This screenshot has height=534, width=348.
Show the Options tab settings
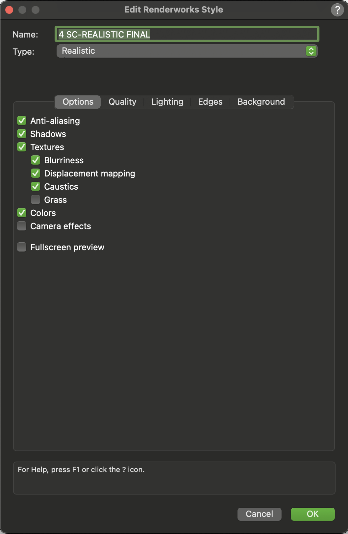[x=77, y=102]
